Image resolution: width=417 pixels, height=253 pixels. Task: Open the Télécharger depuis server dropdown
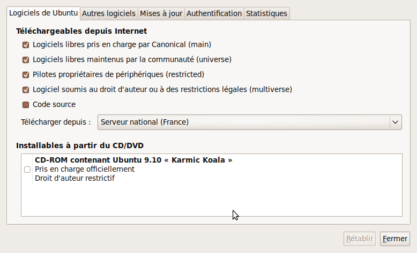244,122
